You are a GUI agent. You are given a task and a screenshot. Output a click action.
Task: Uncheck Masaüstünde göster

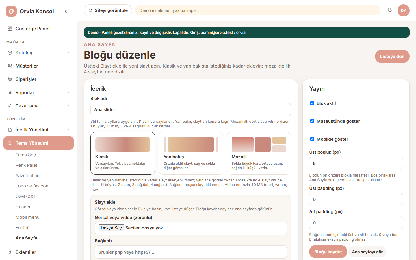point(312,121)
